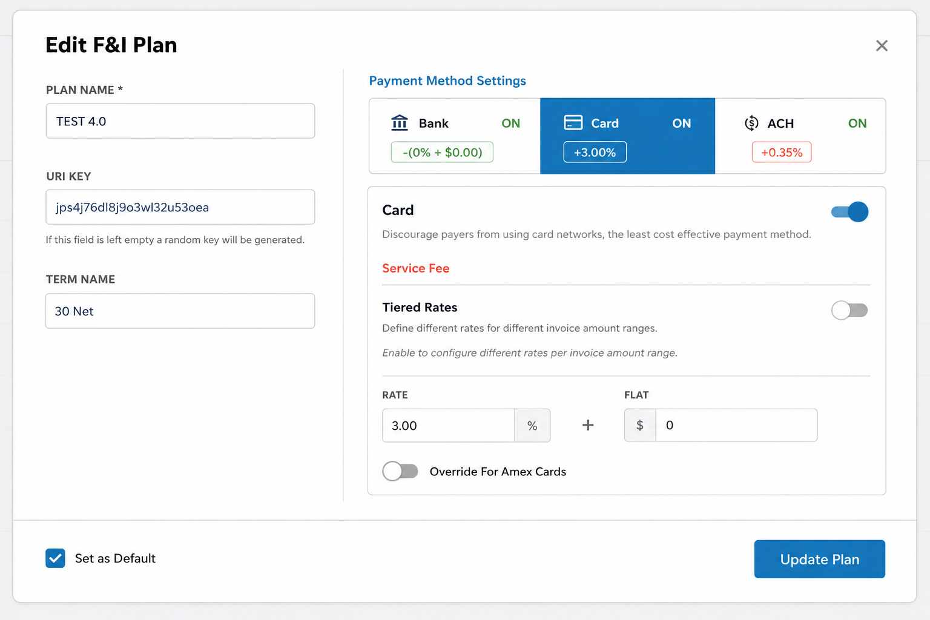Select the Card payment tab

click(627, 136)
